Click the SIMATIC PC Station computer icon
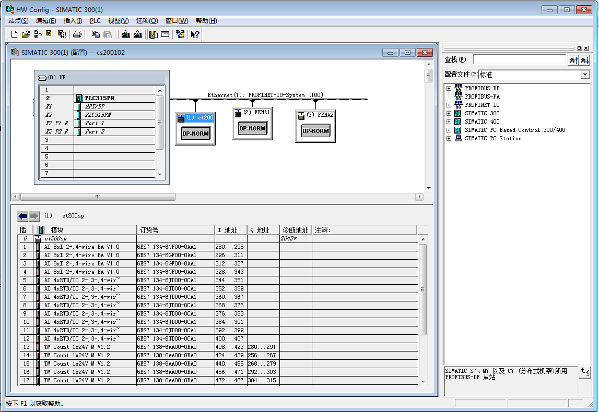This screenshot has height=412, width=599. point(459,138)
